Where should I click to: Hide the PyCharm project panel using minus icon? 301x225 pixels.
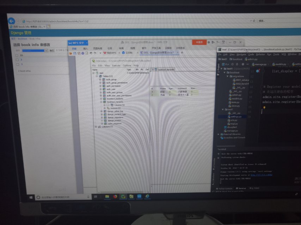tap(247, 64)
